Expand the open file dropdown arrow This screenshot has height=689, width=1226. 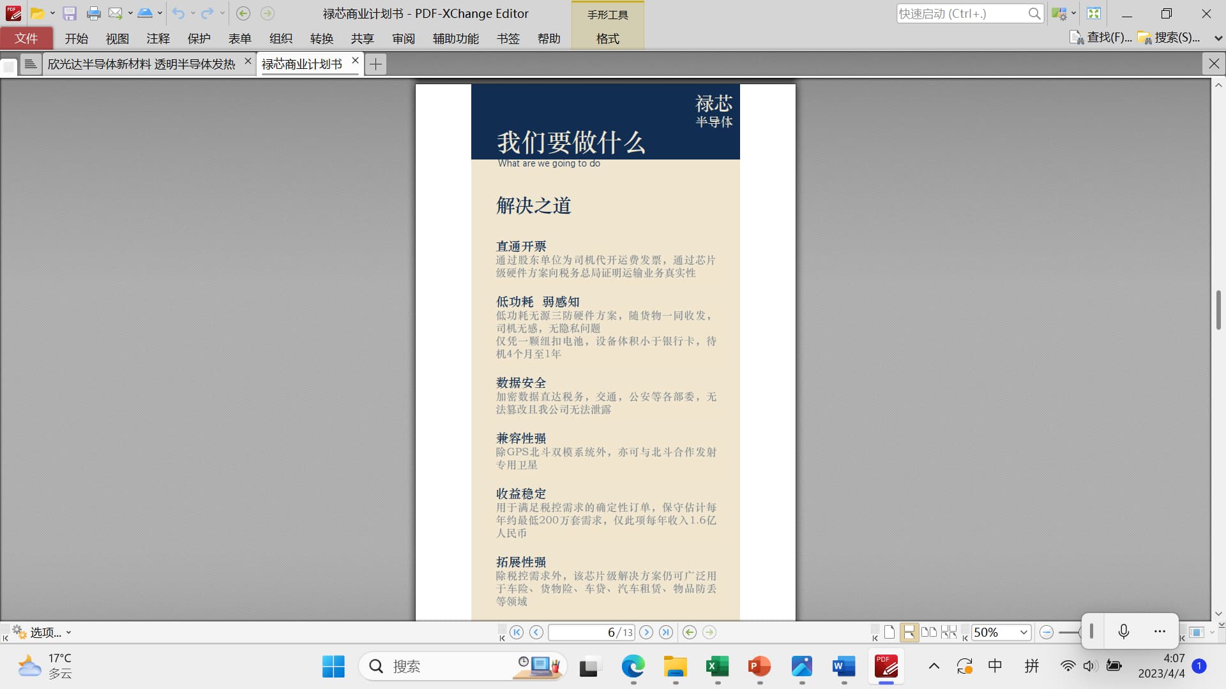click(x=52, y=13)
